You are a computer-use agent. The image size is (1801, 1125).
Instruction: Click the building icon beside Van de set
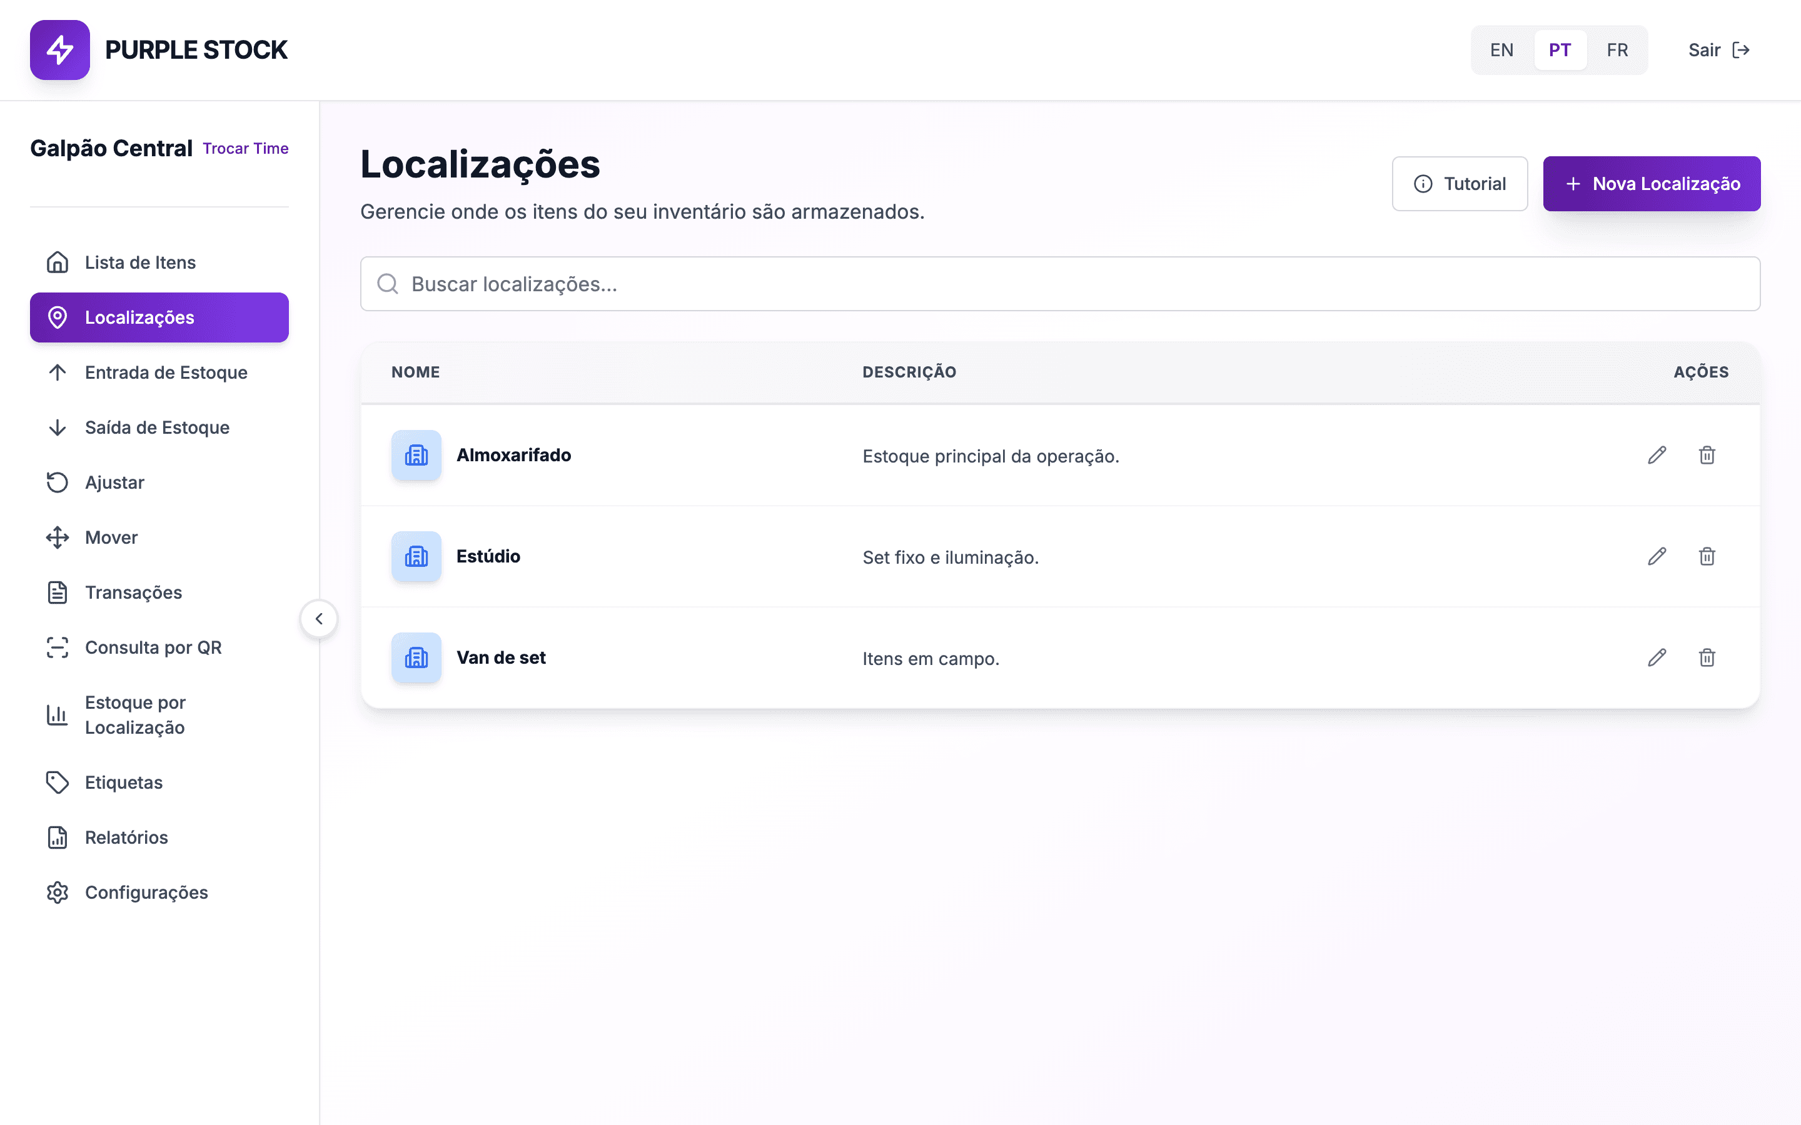pyautogui.click(x=416, y=657)
